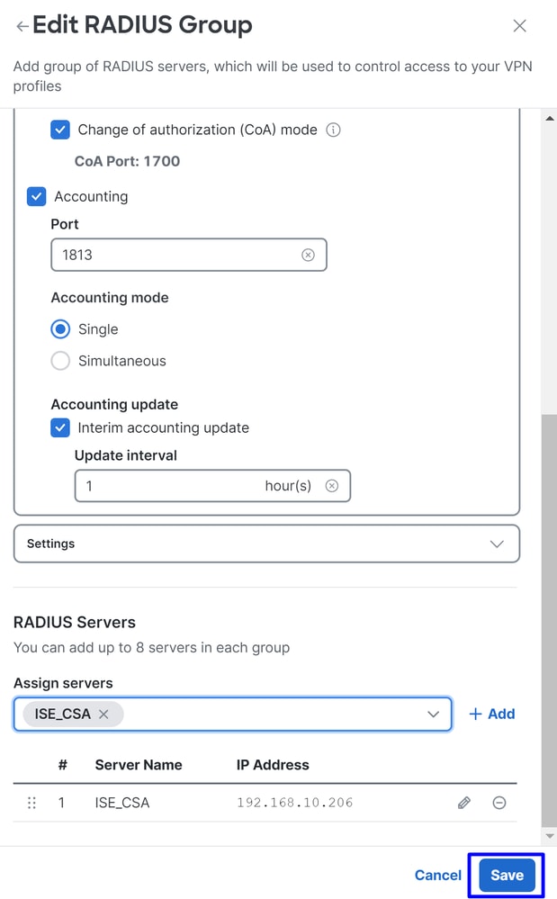Click the Server Name column header

pyautogui.click(x=139, y=765)
